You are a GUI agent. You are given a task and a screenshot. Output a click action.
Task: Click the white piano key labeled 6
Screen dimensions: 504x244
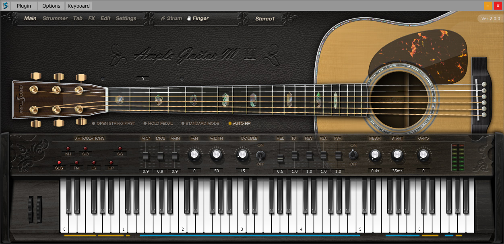(419, 223)
